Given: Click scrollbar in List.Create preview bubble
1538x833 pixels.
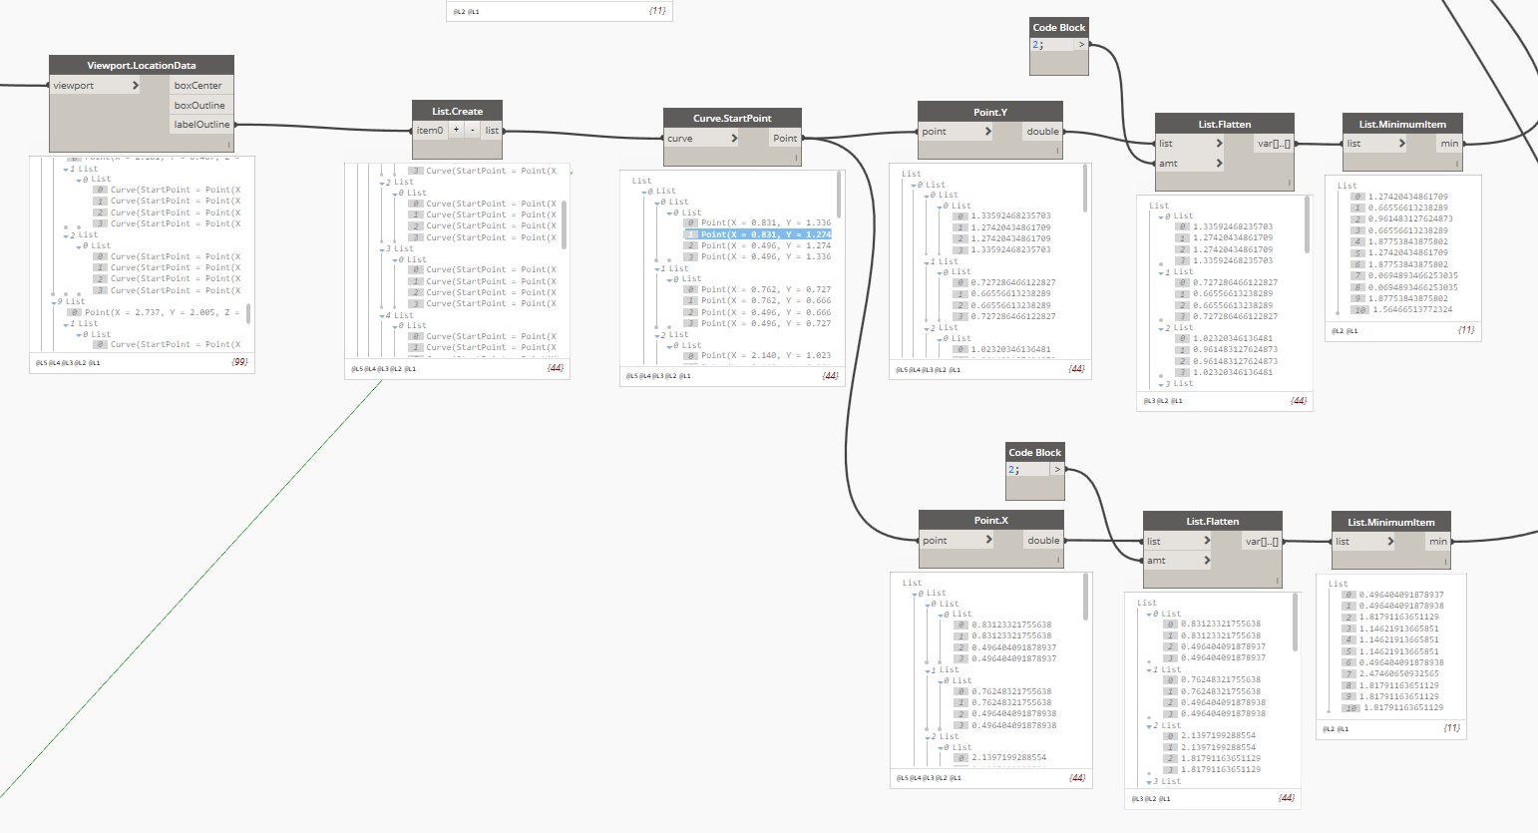Looking at the screenshot, I should point(565,224).
